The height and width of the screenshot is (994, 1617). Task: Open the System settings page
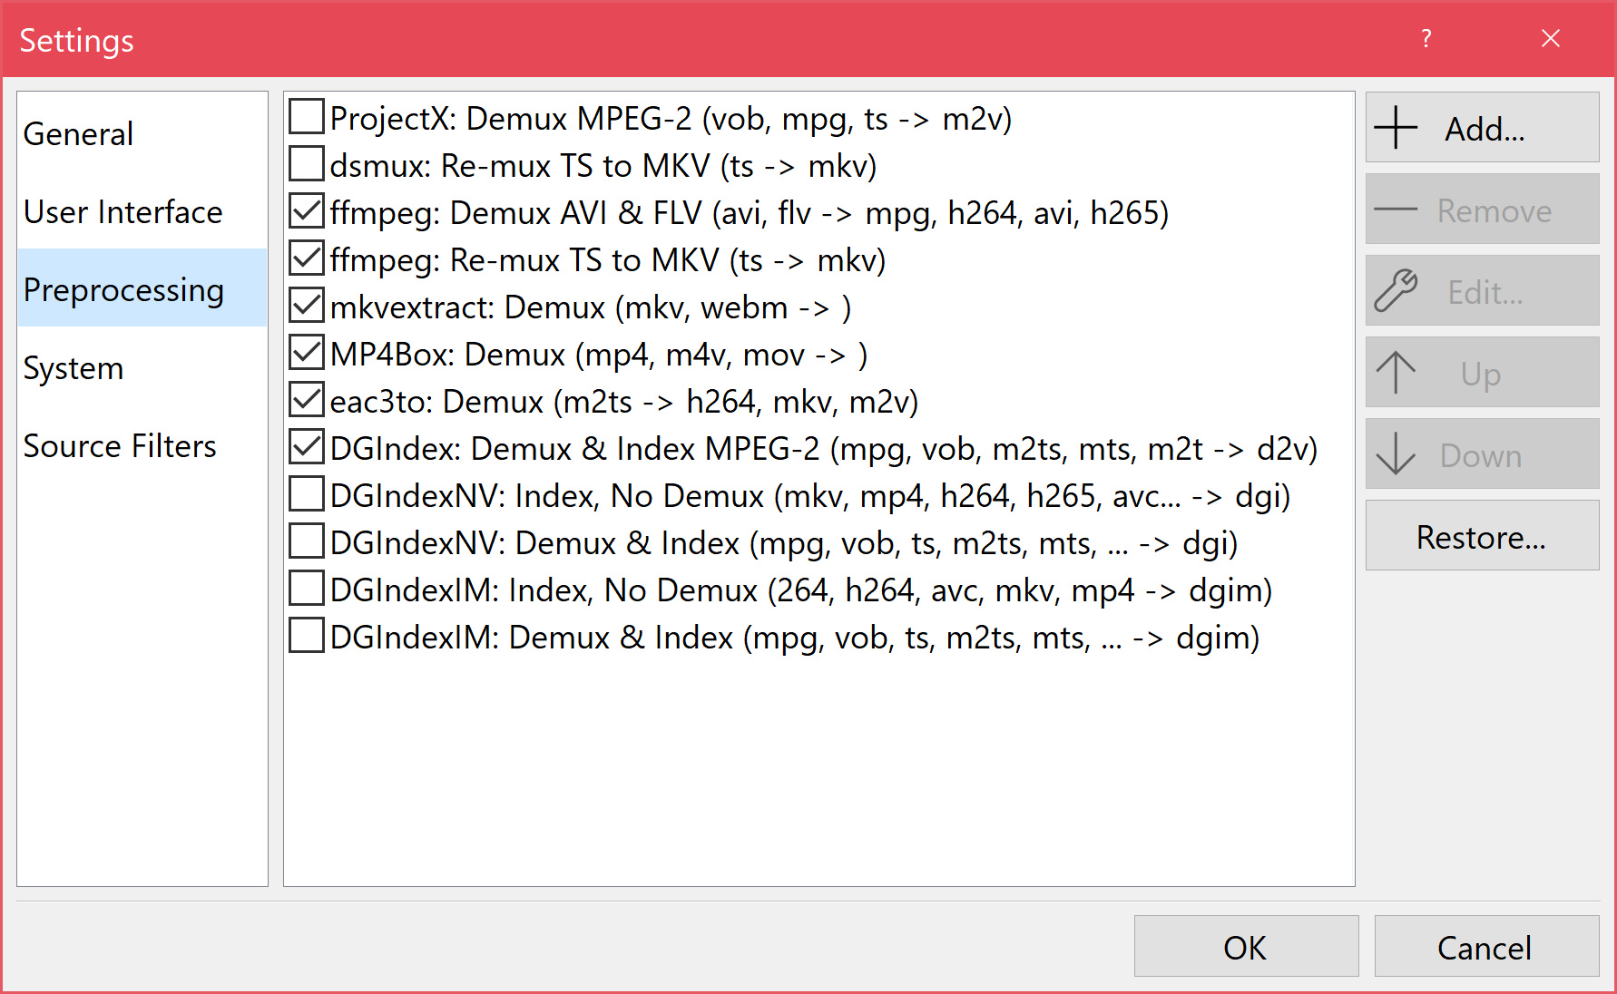[x=142, y=367]
